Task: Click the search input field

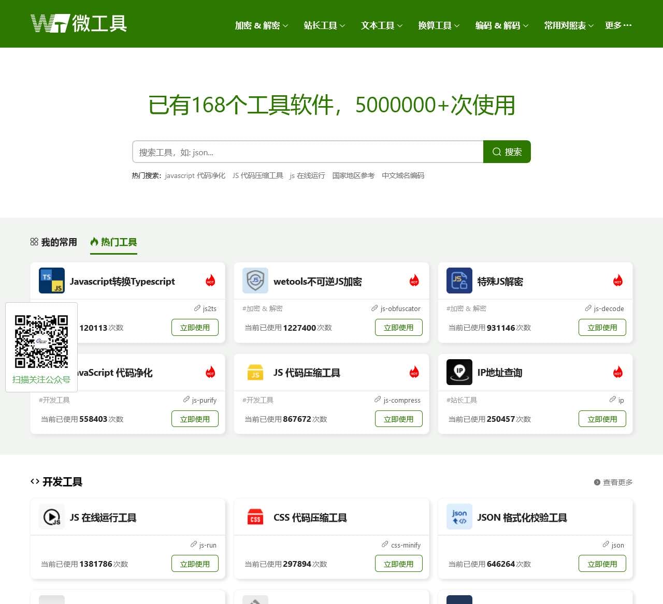Action: click(x=308, y=152)
